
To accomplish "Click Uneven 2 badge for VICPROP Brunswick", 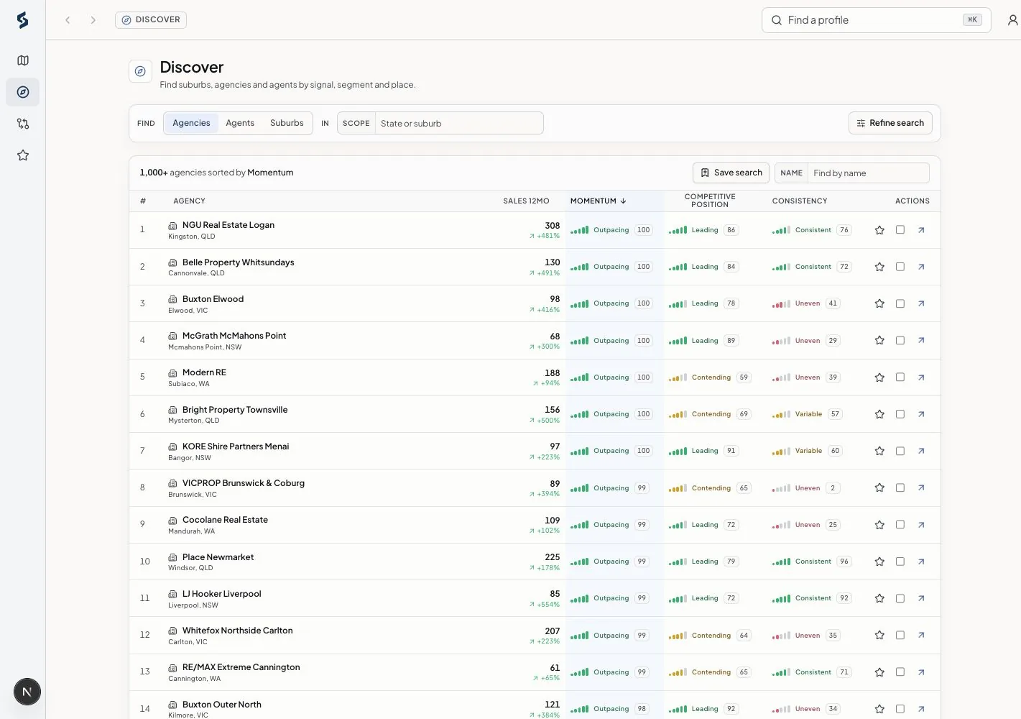I will [806, 488].
